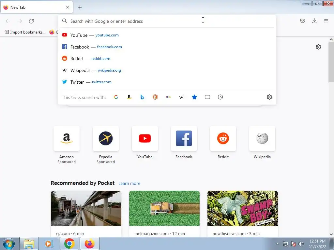Viewport: 334px width, 250px height.
Task: Search this time with Wikipedia icon
Action: 181,97
